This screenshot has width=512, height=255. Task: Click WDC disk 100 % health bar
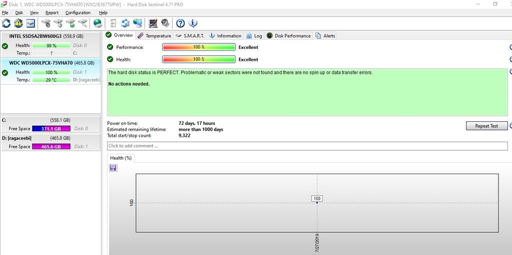[x=51, y=72]
